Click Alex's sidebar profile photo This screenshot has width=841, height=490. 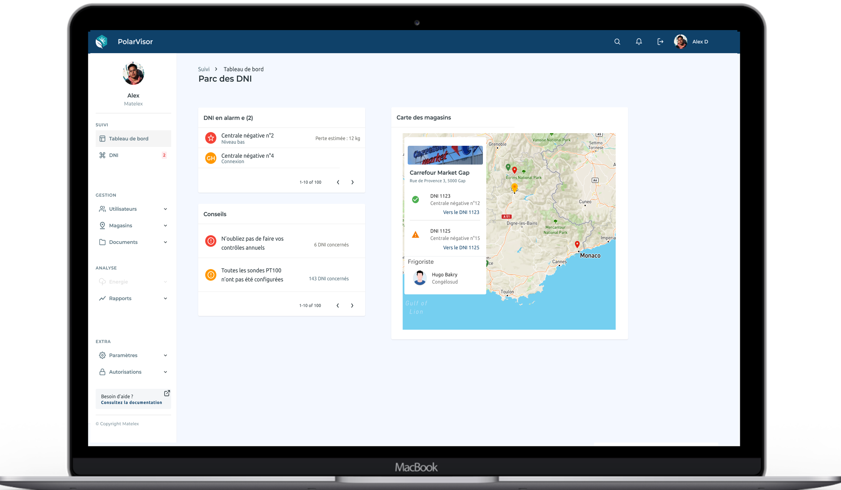click(x=133, y=73)
